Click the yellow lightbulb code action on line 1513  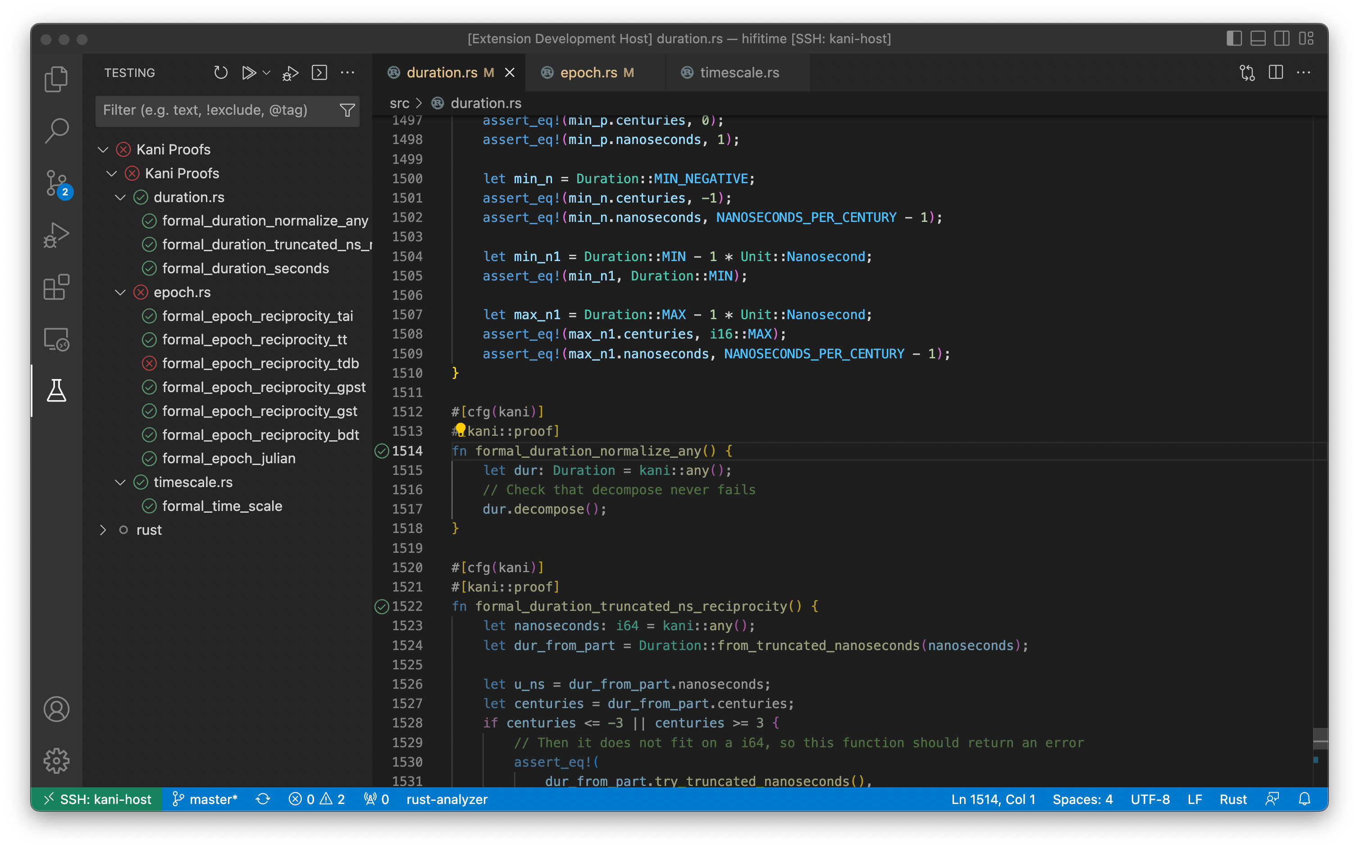click(461, 429)
